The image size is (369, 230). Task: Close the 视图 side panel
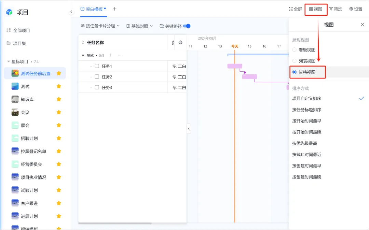tap(362, 25)
